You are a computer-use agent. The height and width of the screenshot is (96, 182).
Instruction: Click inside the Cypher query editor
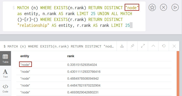tap(74, 16)
